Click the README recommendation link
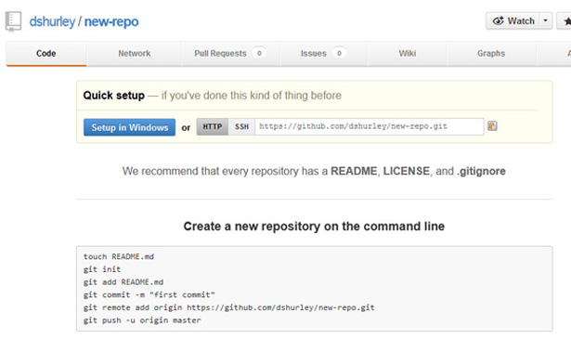 354,171
